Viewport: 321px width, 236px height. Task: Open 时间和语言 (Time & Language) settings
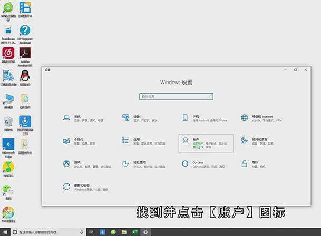click(x=257, y=141)
